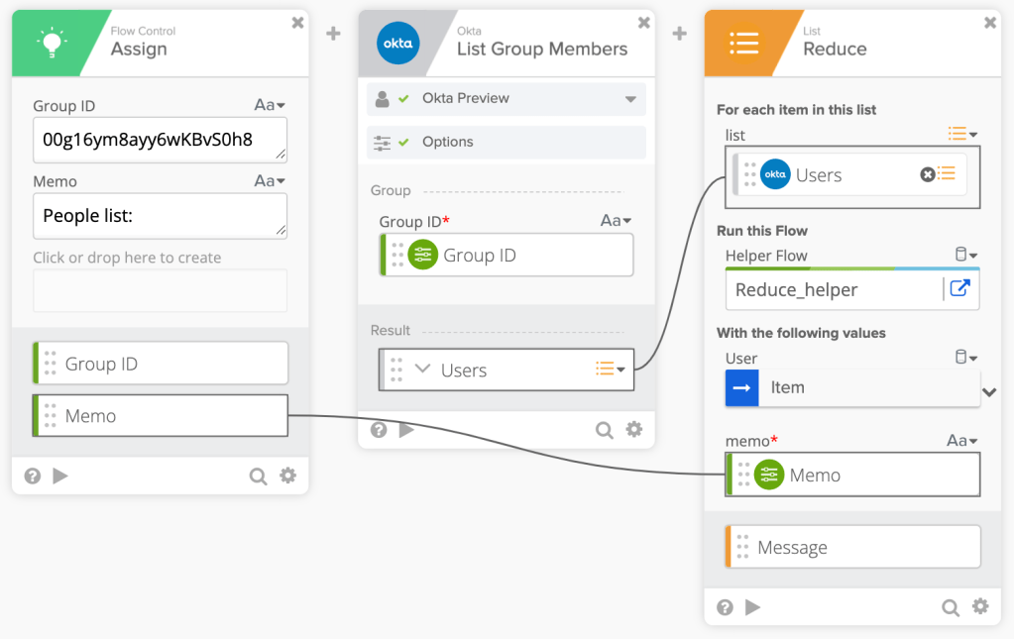The width and height of the screenshot is (1014, 639).
Task: Expand the Okta Preview connection dropdown
Action: 630,99
